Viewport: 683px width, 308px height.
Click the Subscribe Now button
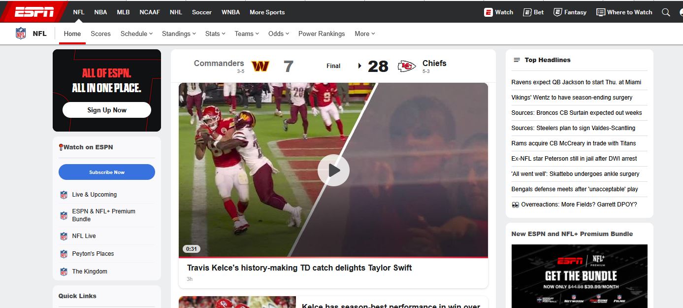[107, 172]
